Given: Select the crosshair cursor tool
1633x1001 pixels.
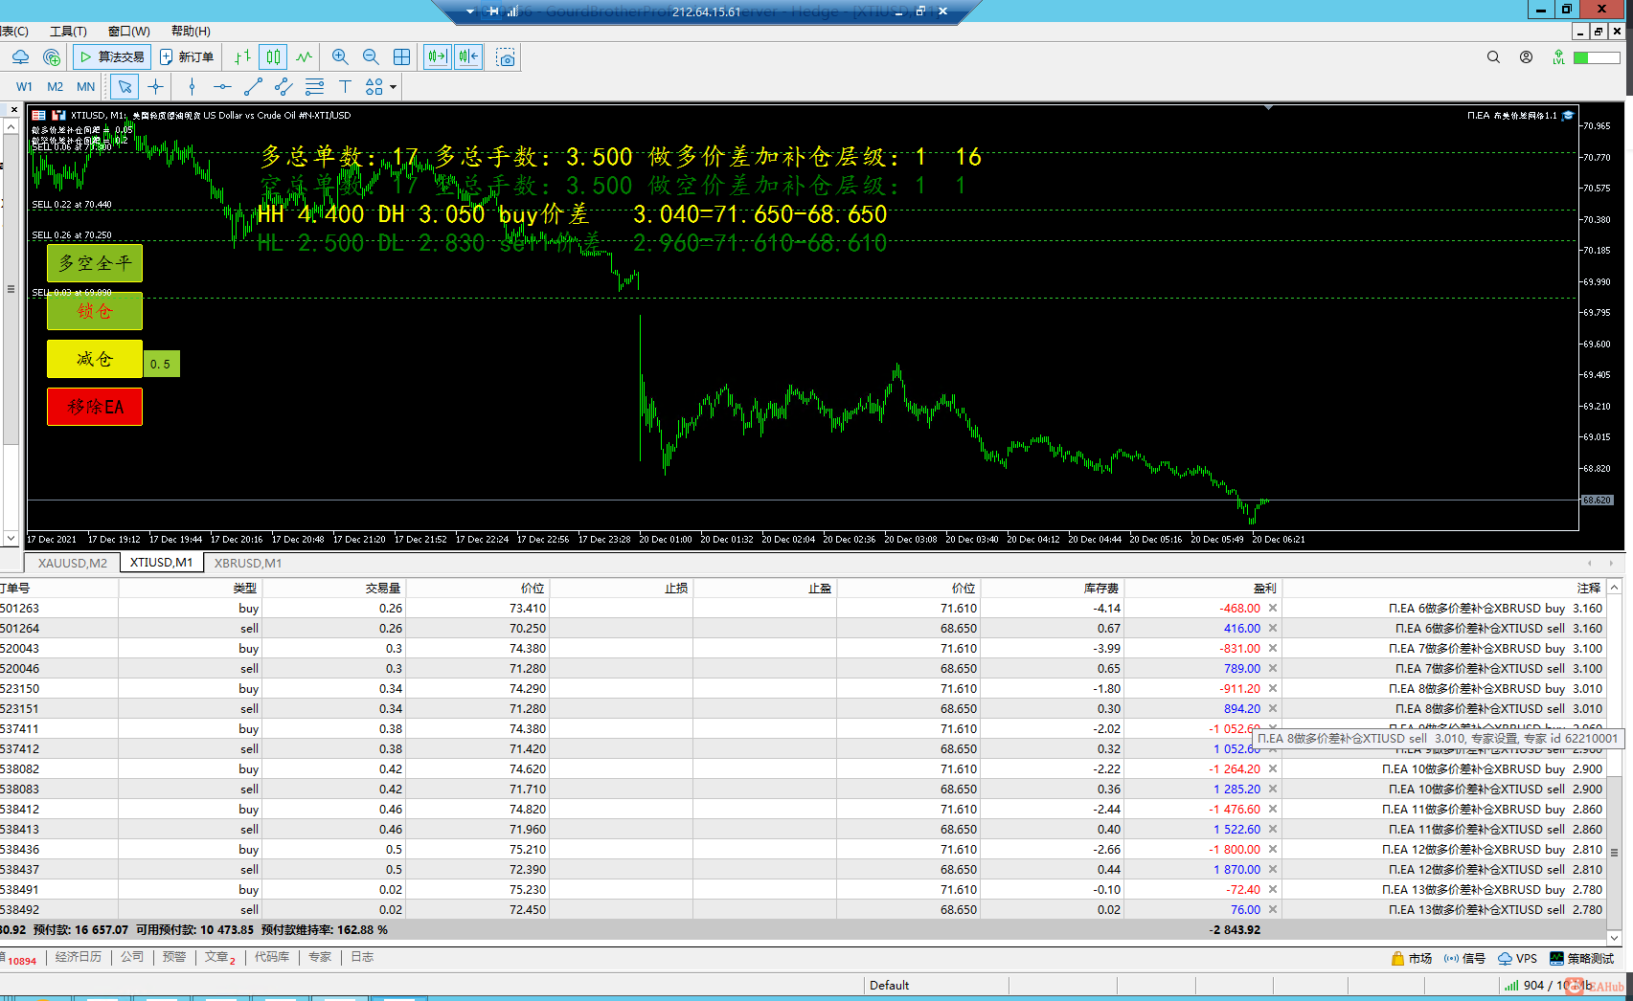Looking at the screenshot, I should (x=156, y=87).
